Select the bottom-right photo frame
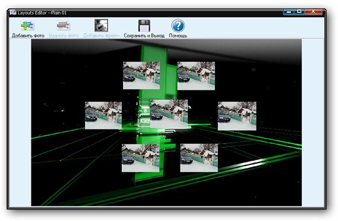338x221 pixels. 199,158
